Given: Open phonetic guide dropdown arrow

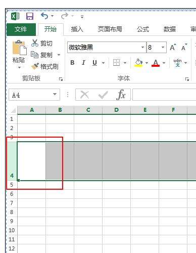Looking at the screenshot, I should point(186,63).
